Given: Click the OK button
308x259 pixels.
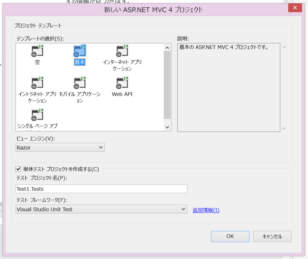Looking at the screenshot, I should pos(230,236).
